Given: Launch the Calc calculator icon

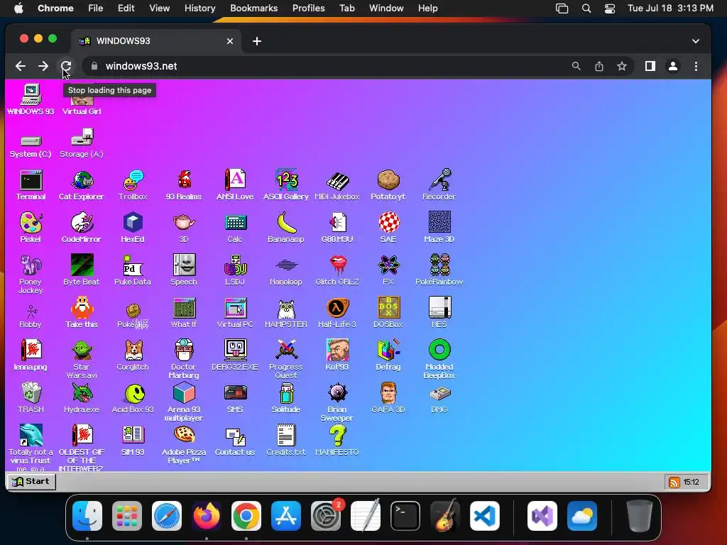Looking at the screenshot, I should click(235, 228).
